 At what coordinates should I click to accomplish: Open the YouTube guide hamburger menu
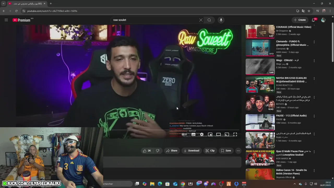click(x=6, y=20)
